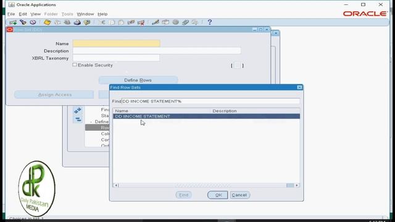Click Cancel in the Find Row Sets dialog

239,195
